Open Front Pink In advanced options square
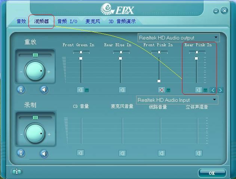Image resolution: width=236 pixels, height=179 pixels. [x=168, y=90]
